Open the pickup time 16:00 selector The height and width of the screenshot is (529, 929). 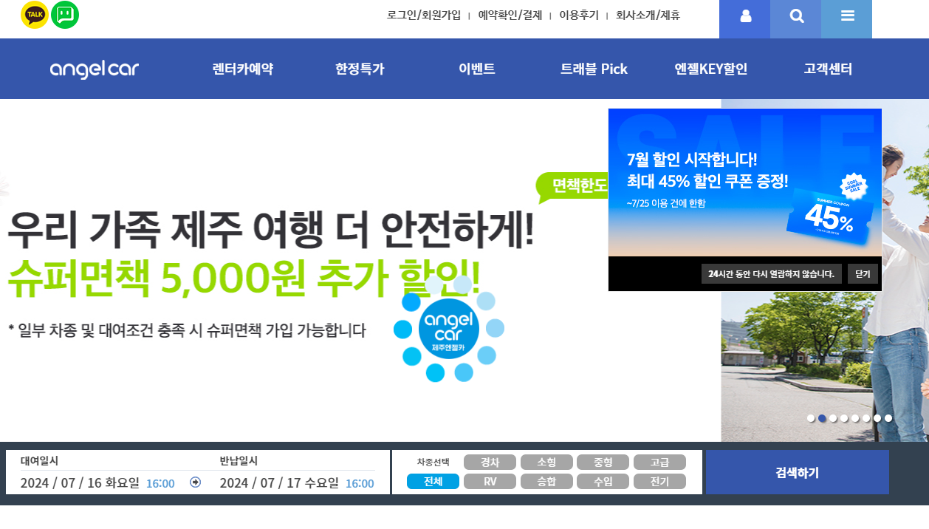(x=160, y=483)
